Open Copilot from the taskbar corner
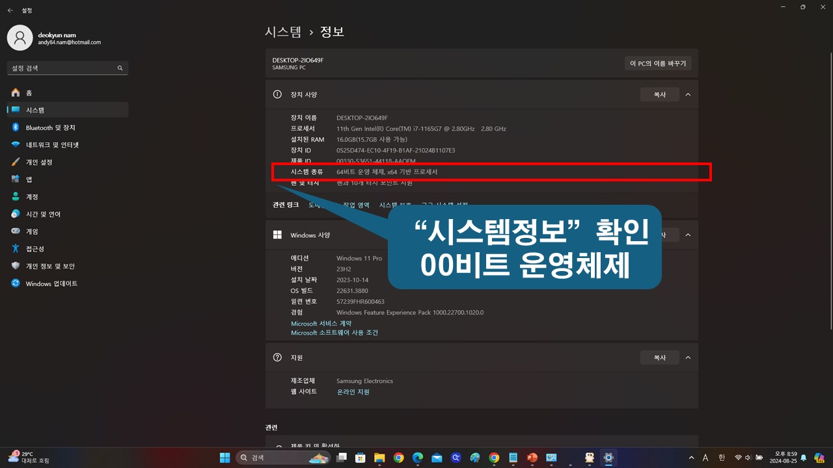This screenshot has width=833, height=468. coord(819,458)
